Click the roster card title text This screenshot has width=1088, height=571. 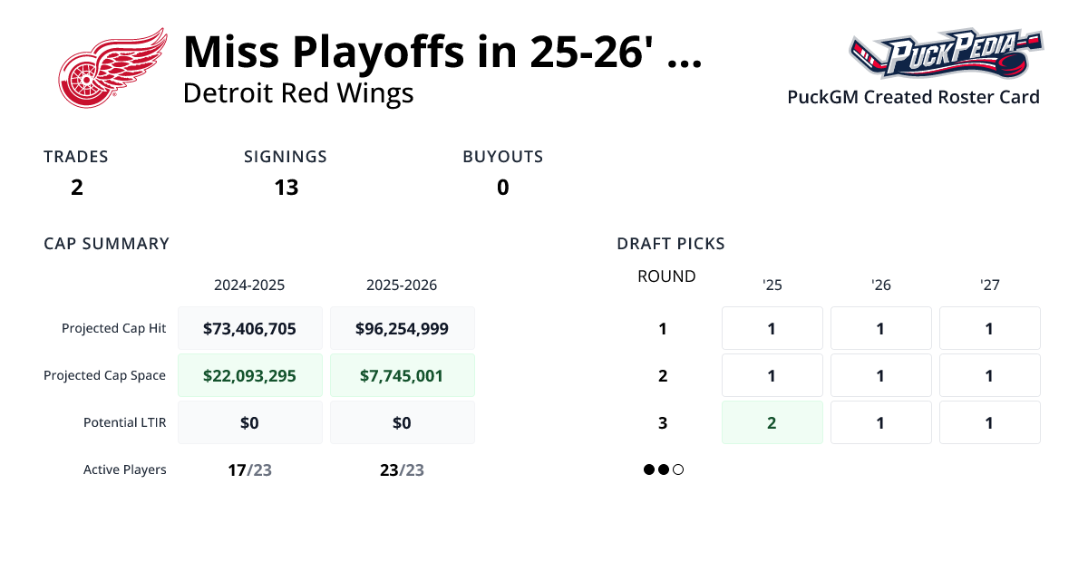click(442, 52)
